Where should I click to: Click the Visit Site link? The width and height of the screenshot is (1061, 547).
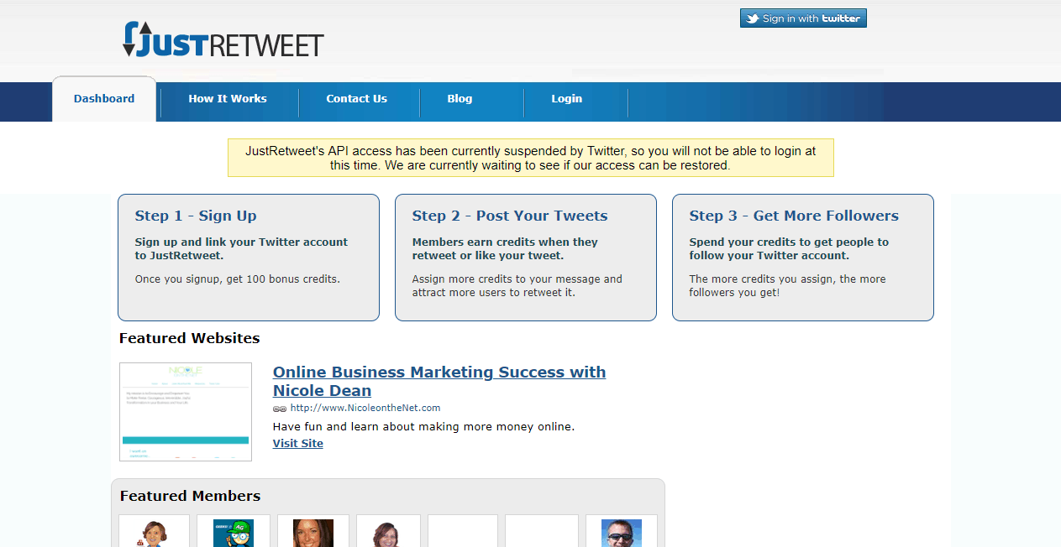(x=297, y=443)
